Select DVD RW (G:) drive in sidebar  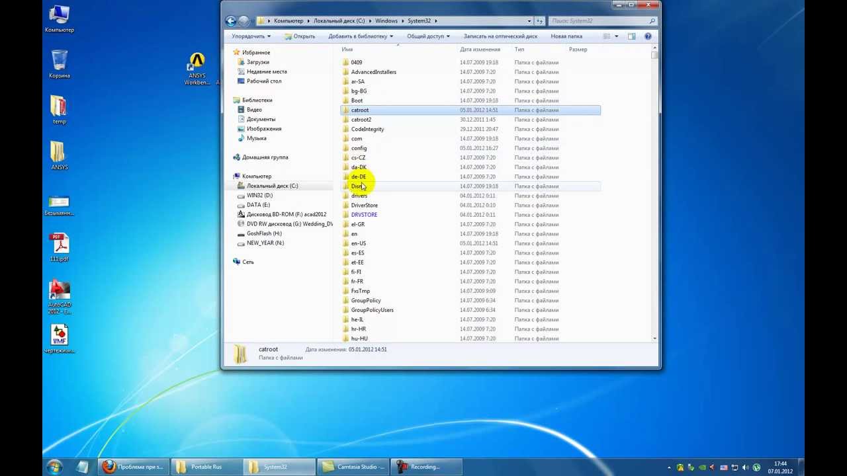coord(289,224)
